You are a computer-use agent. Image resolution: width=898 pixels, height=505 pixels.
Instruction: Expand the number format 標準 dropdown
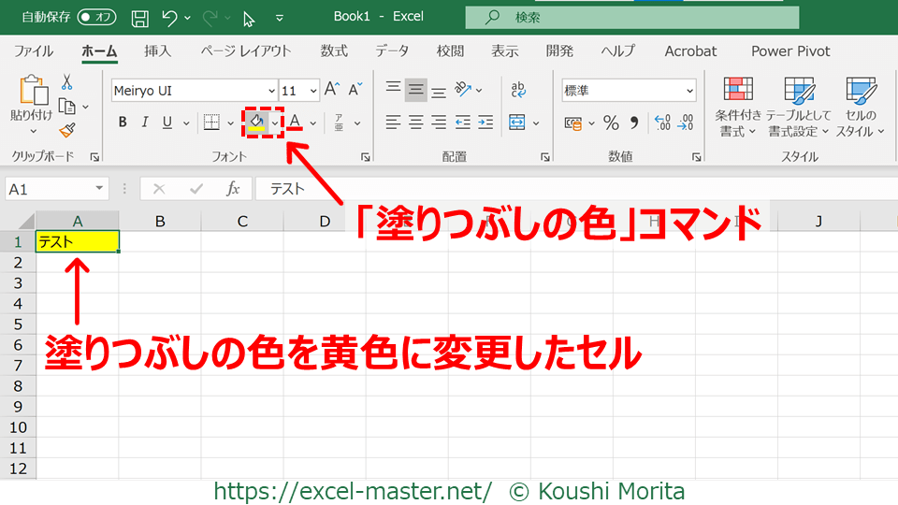pos(690,91)
